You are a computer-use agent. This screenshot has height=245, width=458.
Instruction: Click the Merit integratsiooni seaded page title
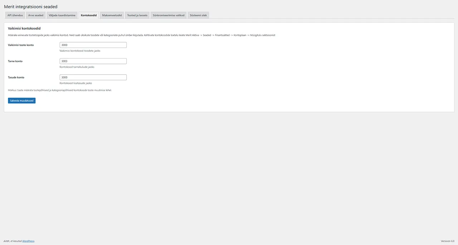point(30,7)
